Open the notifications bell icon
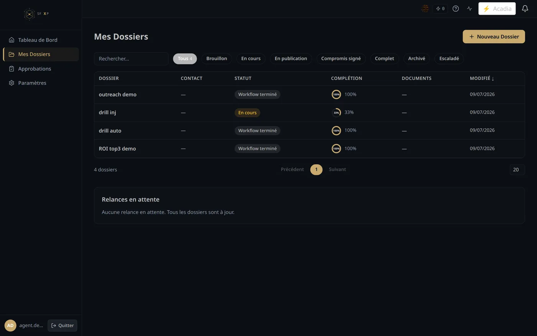 click(x=525, y=8)
